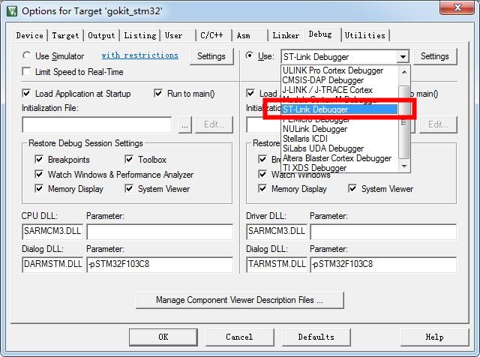Click the browse button for Initialization File
480x357 pixels.
[x=185, y=125]
